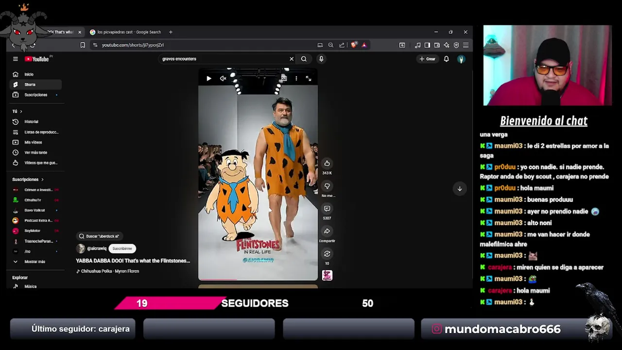The width and height of the screenshot is (622, 350).
Task: Open the '/no' subscription channel
Action: (x=35, y=251)
